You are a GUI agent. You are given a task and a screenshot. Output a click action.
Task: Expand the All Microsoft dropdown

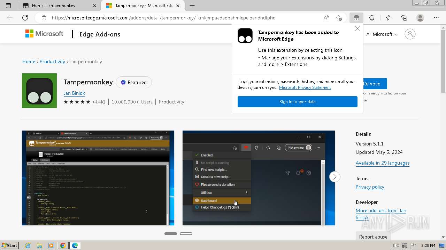pos(382,34)
